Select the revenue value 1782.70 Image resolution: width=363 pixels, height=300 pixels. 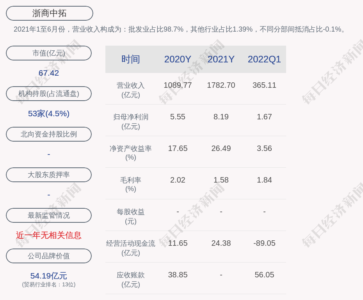tap(221, 85)
